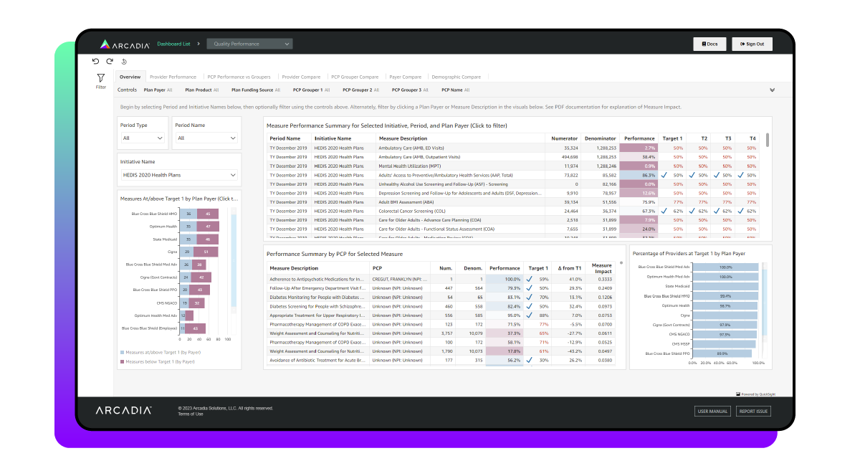
Task: Collapse the Controls bar with the chevron
Action: point(773,90)
